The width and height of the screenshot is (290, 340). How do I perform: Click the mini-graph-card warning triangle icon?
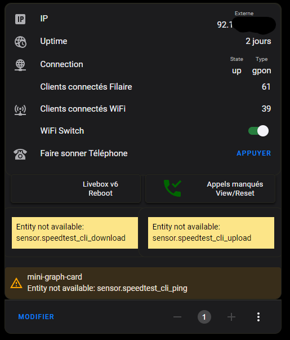[16, 283]
